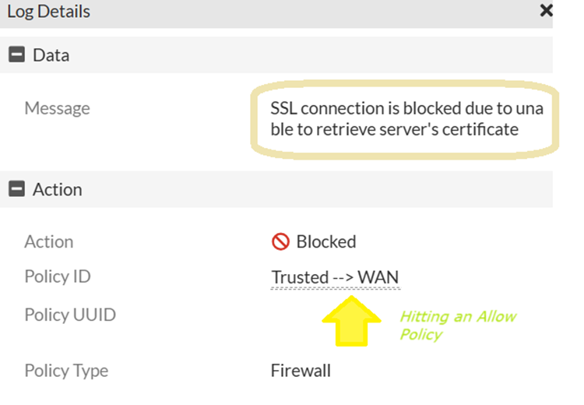Click the yellow upward arrow annotation
This screenshot has height=405, width=584.
350,321
